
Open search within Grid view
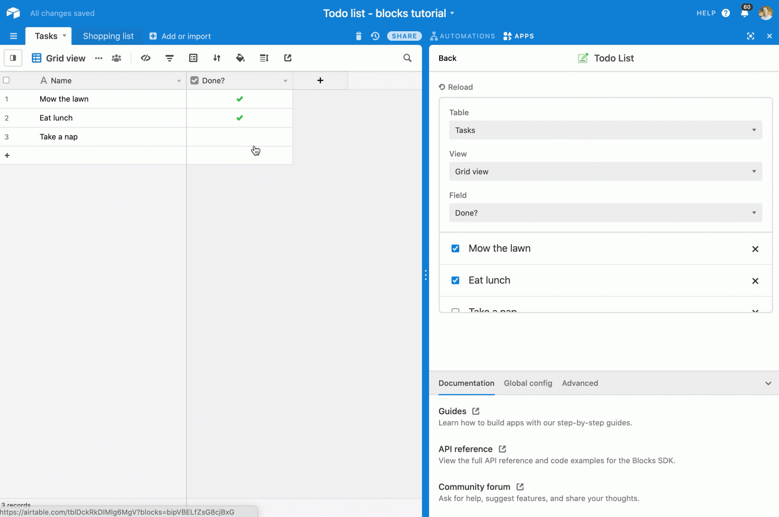[x=407, y=58]
